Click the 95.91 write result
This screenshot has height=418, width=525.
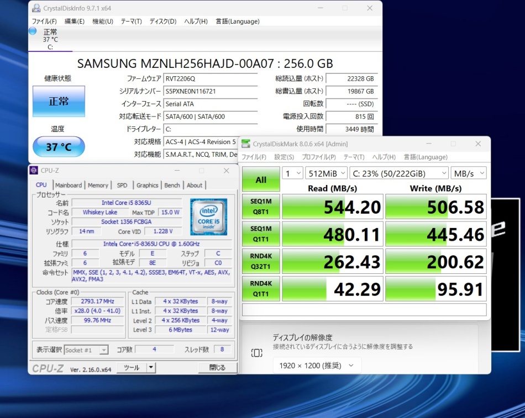point(436,289)
